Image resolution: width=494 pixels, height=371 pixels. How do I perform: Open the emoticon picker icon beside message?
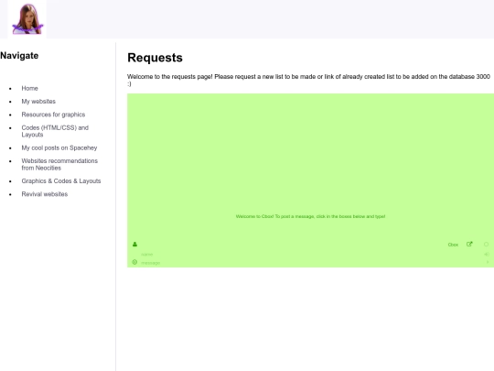point(134,262)
